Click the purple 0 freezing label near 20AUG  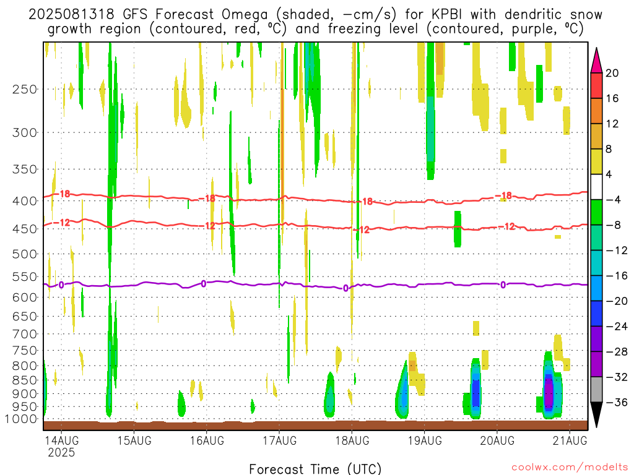coord(503,285)
